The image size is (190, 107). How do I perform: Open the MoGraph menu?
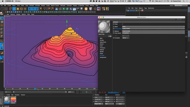click(63, 5)
